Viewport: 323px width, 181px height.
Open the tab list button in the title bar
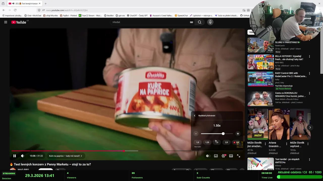pos(3,4)
